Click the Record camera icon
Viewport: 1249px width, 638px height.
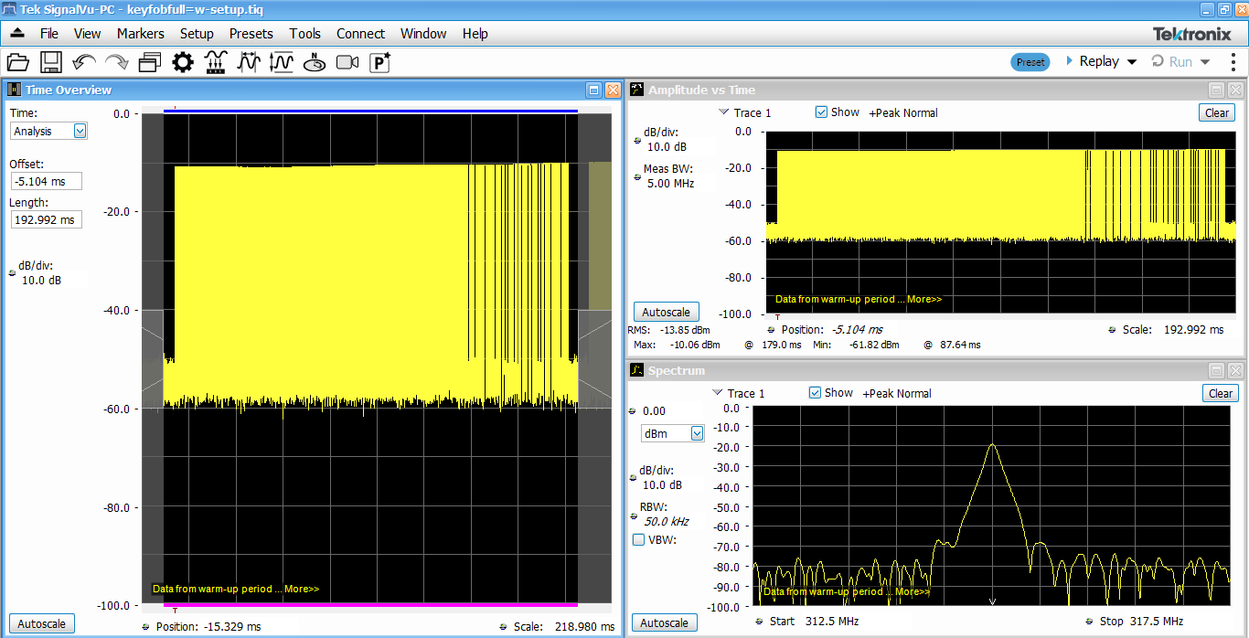pyautogui.click(x=347, y=62)
